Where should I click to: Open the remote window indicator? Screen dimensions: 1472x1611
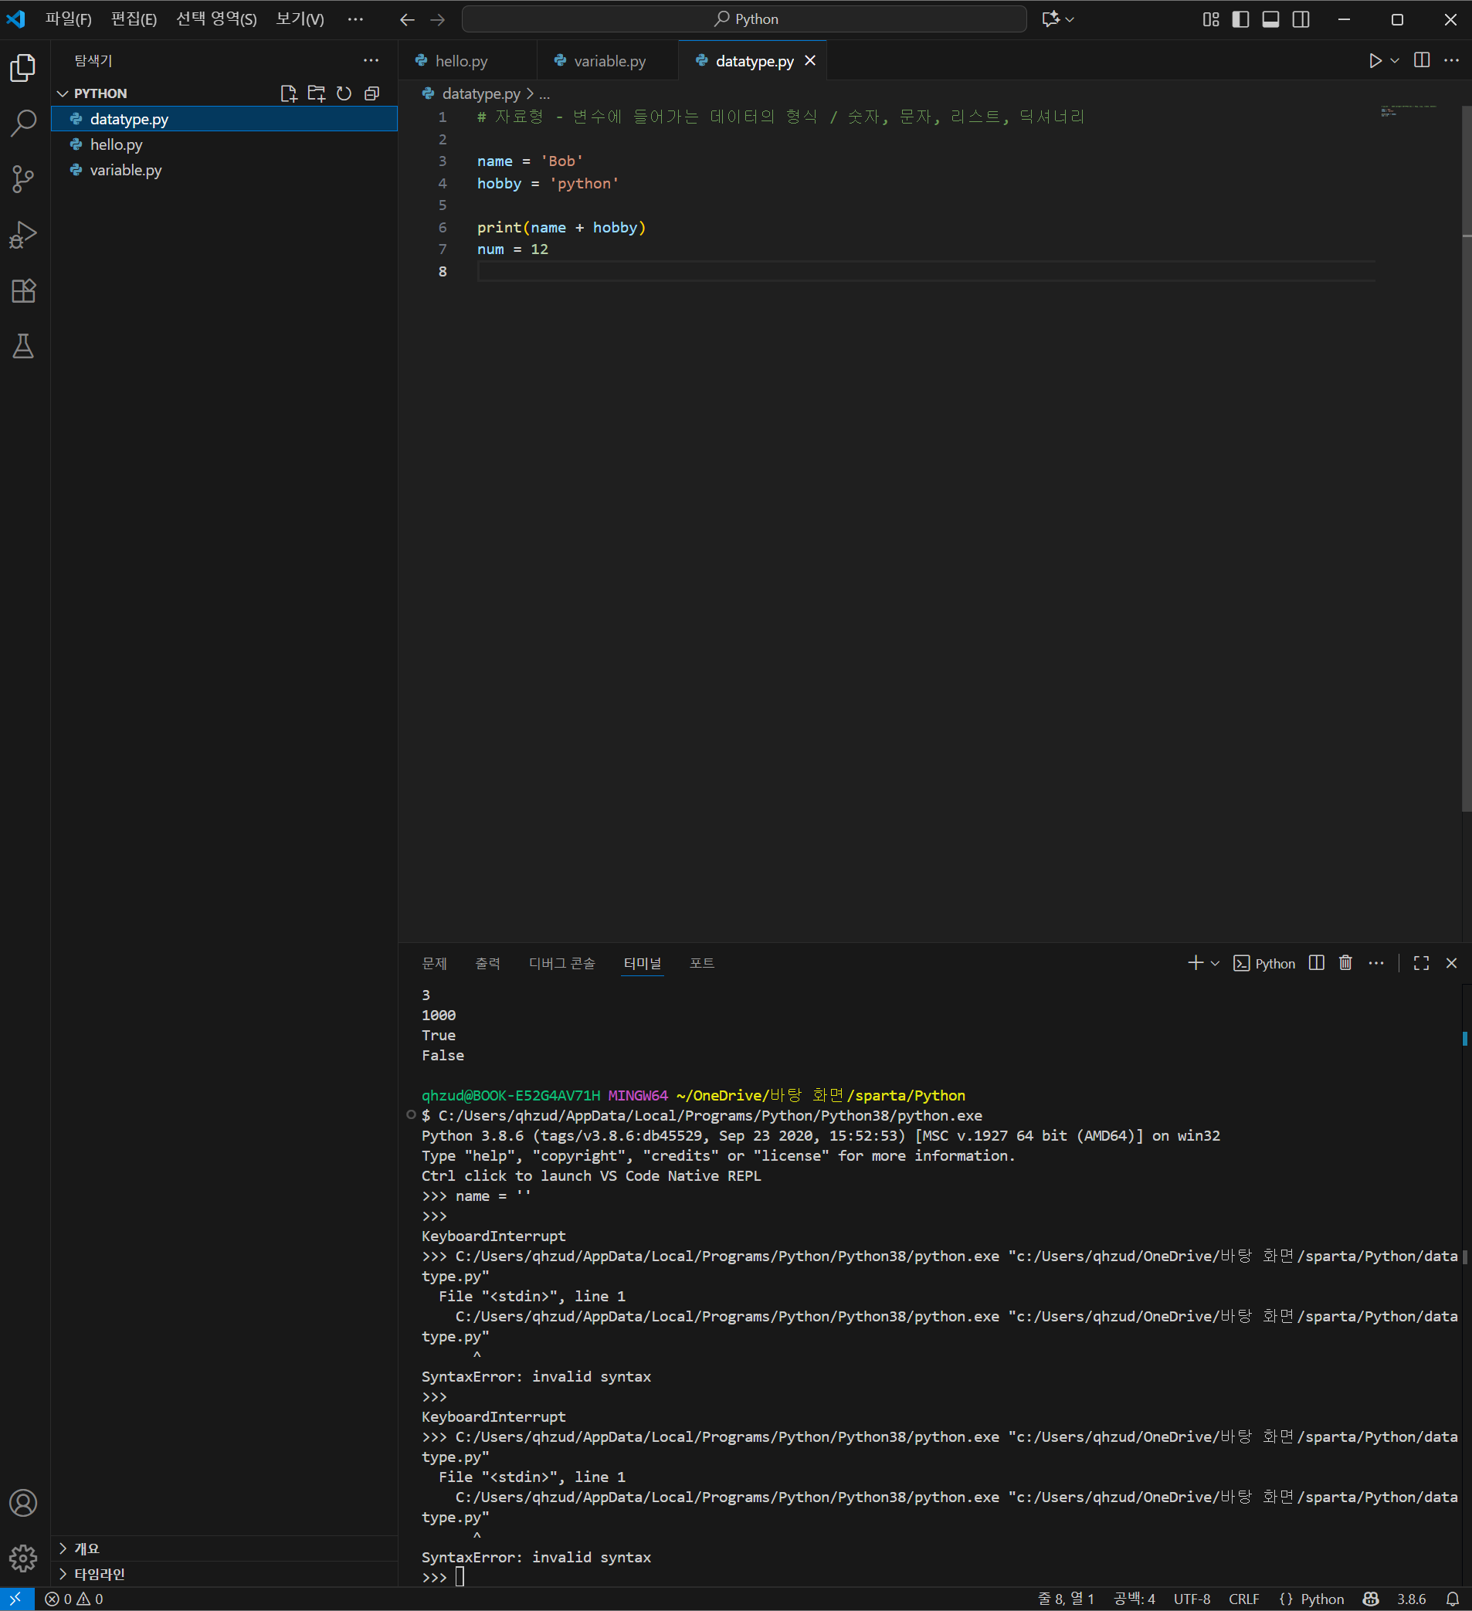(17, 1599)
